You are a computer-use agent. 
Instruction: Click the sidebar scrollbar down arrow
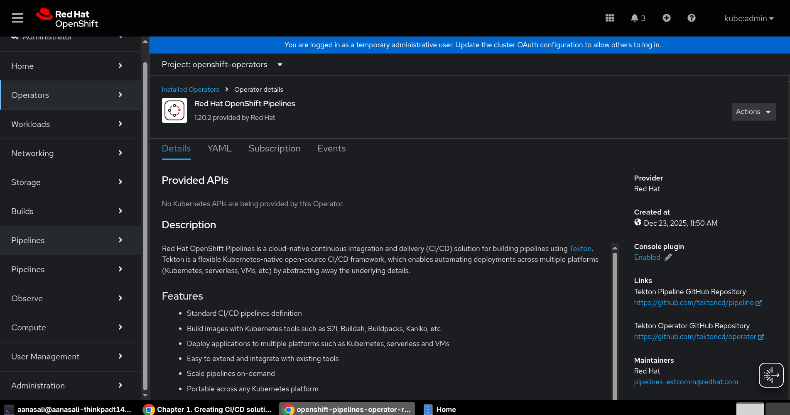145,395
